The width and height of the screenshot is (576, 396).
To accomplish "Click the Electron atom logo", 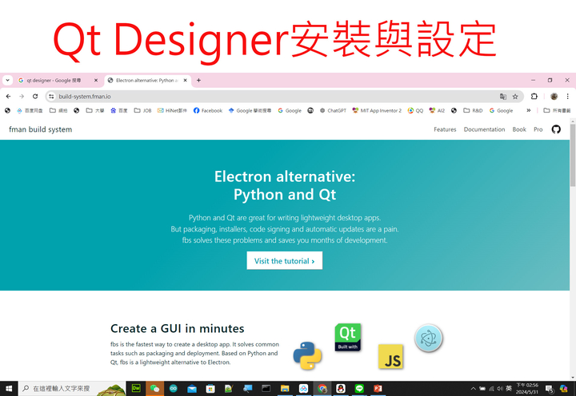I will point(429,339).
